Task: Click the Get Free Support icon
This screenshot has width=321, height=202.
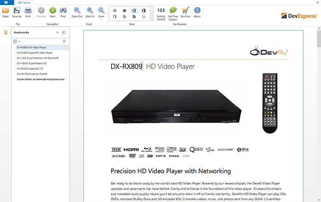Action: (x=173, y=11)
